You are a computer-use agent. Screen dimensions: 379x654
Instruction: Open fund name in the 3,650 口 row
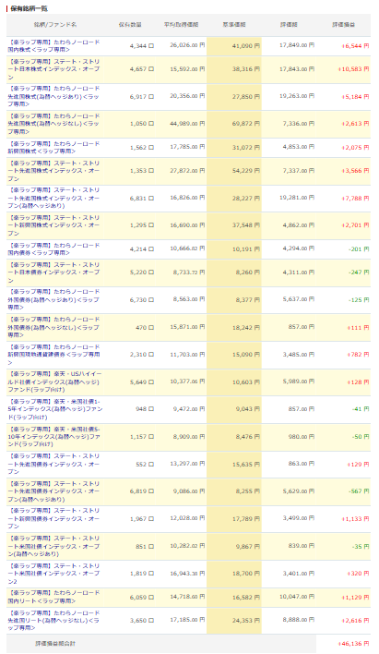(x=53, y=620)
